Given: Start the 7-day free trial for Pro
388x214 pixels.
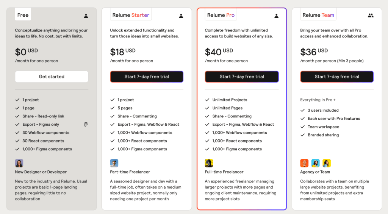Looking at the screenshot, I should pyautogui.click(x=242, y=77).
